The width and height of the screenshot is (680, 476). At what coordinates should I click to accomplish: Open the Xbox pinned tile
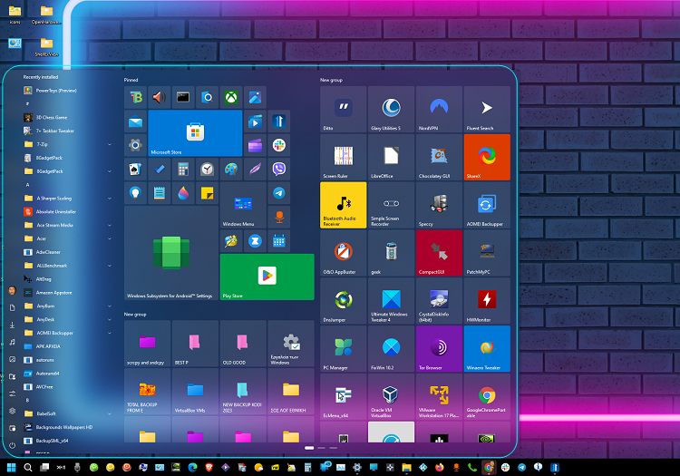(231, 98)
